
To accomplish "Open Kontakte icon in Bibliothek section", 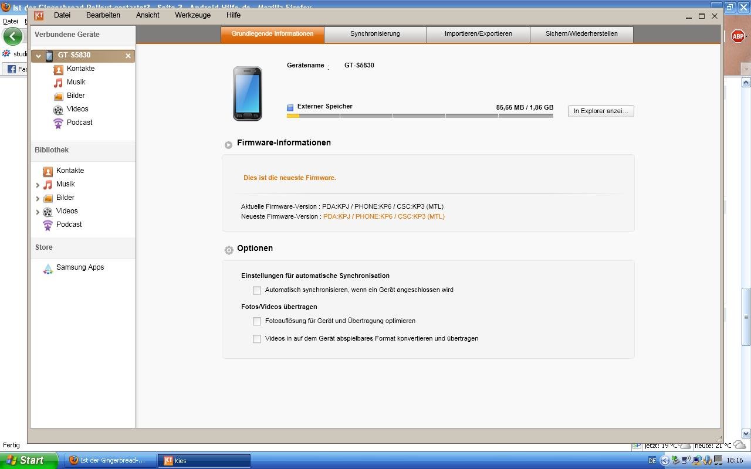I will (x=48, y=171).
